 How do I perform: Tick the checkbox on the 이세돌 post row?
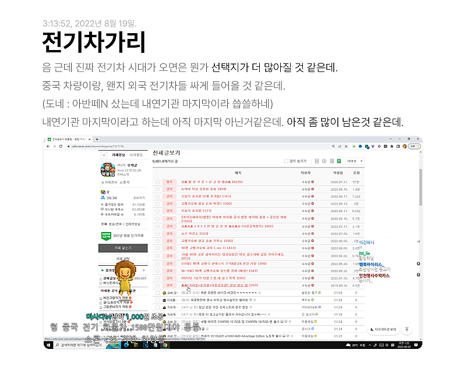tap(157, 300)
